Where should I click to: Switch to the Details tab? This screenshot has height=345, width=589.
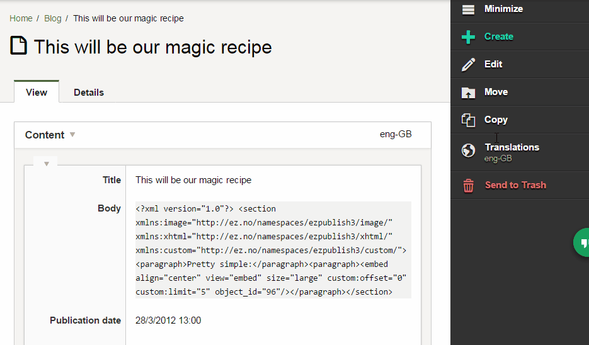[89, 93]
